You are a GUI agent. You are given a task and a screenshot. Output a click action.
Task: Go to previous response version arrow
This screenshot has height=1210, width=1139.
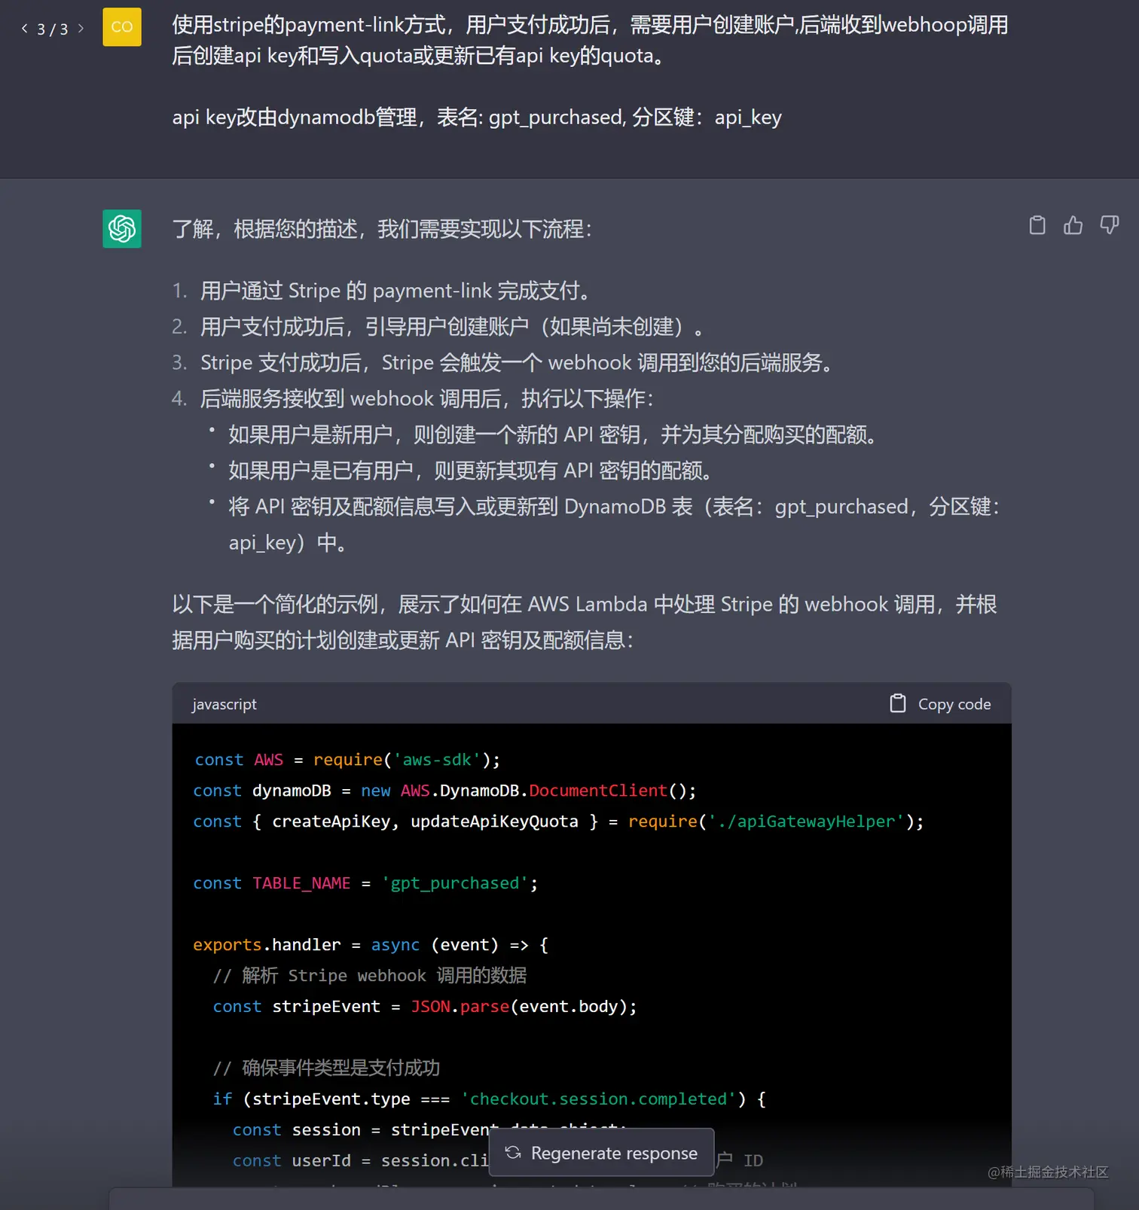(x=24, y=29)
